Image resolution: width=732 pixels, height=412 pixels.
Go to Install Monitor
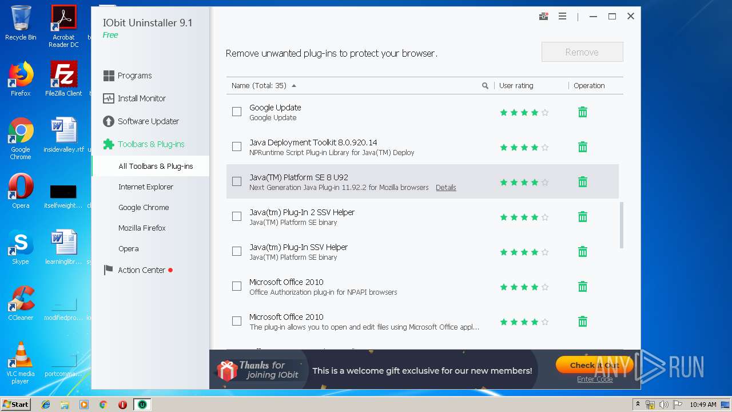coord(134,98)
